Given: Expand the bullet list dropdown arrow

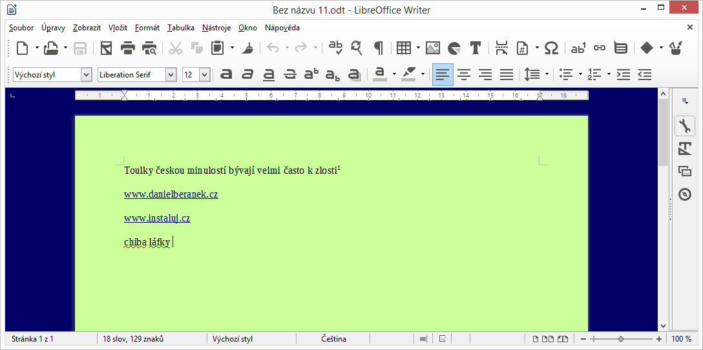Looking at the screenshot, I should pos(581,74).
